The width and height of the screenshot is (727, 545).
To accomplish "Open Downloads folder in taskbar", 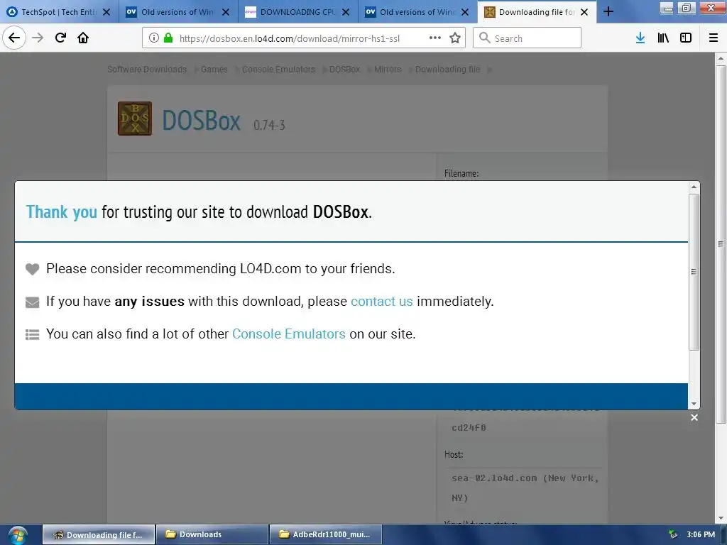I will [212, 534].
